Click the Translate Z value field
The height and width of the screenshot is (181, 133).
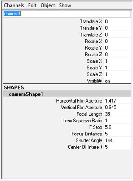click(x=117, y=35)
